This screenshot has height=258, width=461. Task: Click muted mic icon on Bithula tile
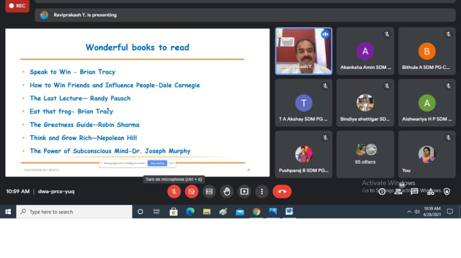point(448,34)
